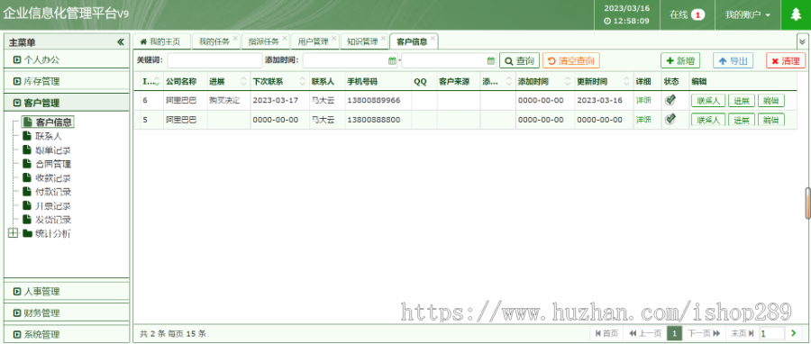Click the green tree icon in header
This screenshot has width=811, height=344.
point(796,15)
